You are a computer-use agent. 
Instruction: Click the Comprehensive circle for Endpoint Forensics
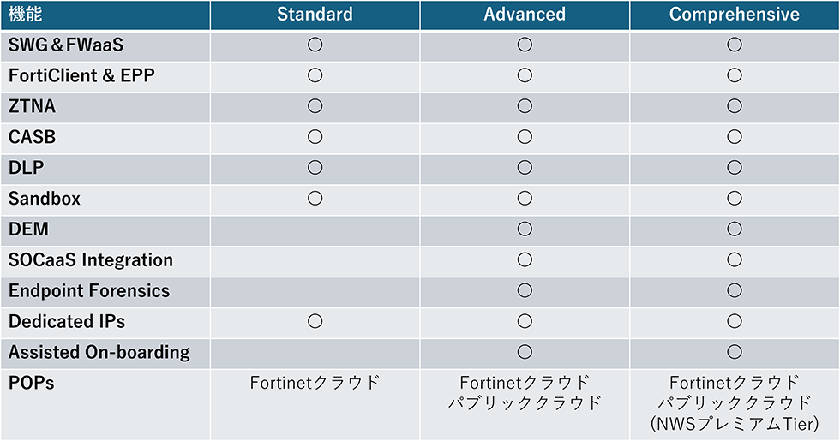click(x=735, y=291)
